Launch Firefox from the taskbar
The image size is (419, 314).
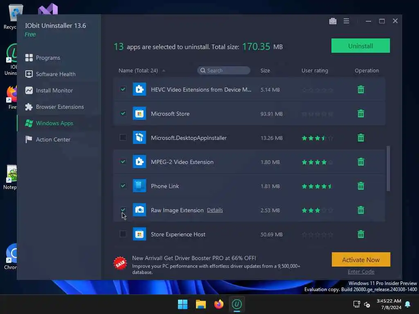tap(219, 304)
